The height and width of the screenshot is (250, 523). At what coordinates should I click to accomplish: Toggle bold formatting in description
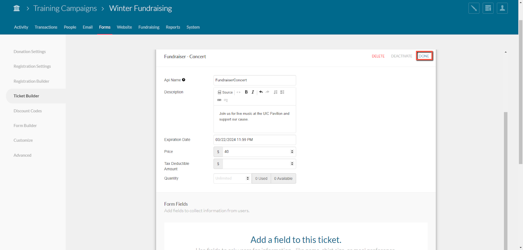point(246,92)
